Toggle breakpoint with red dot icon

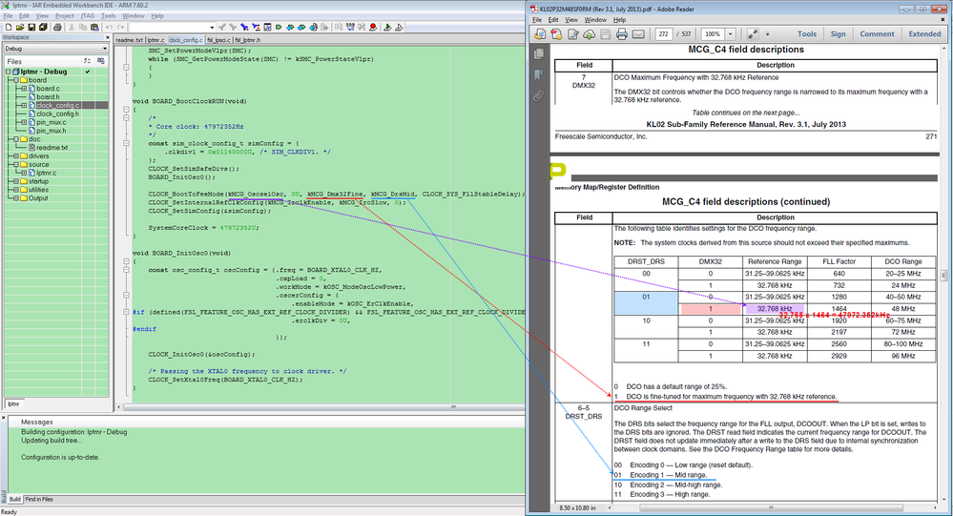point(373,28)
